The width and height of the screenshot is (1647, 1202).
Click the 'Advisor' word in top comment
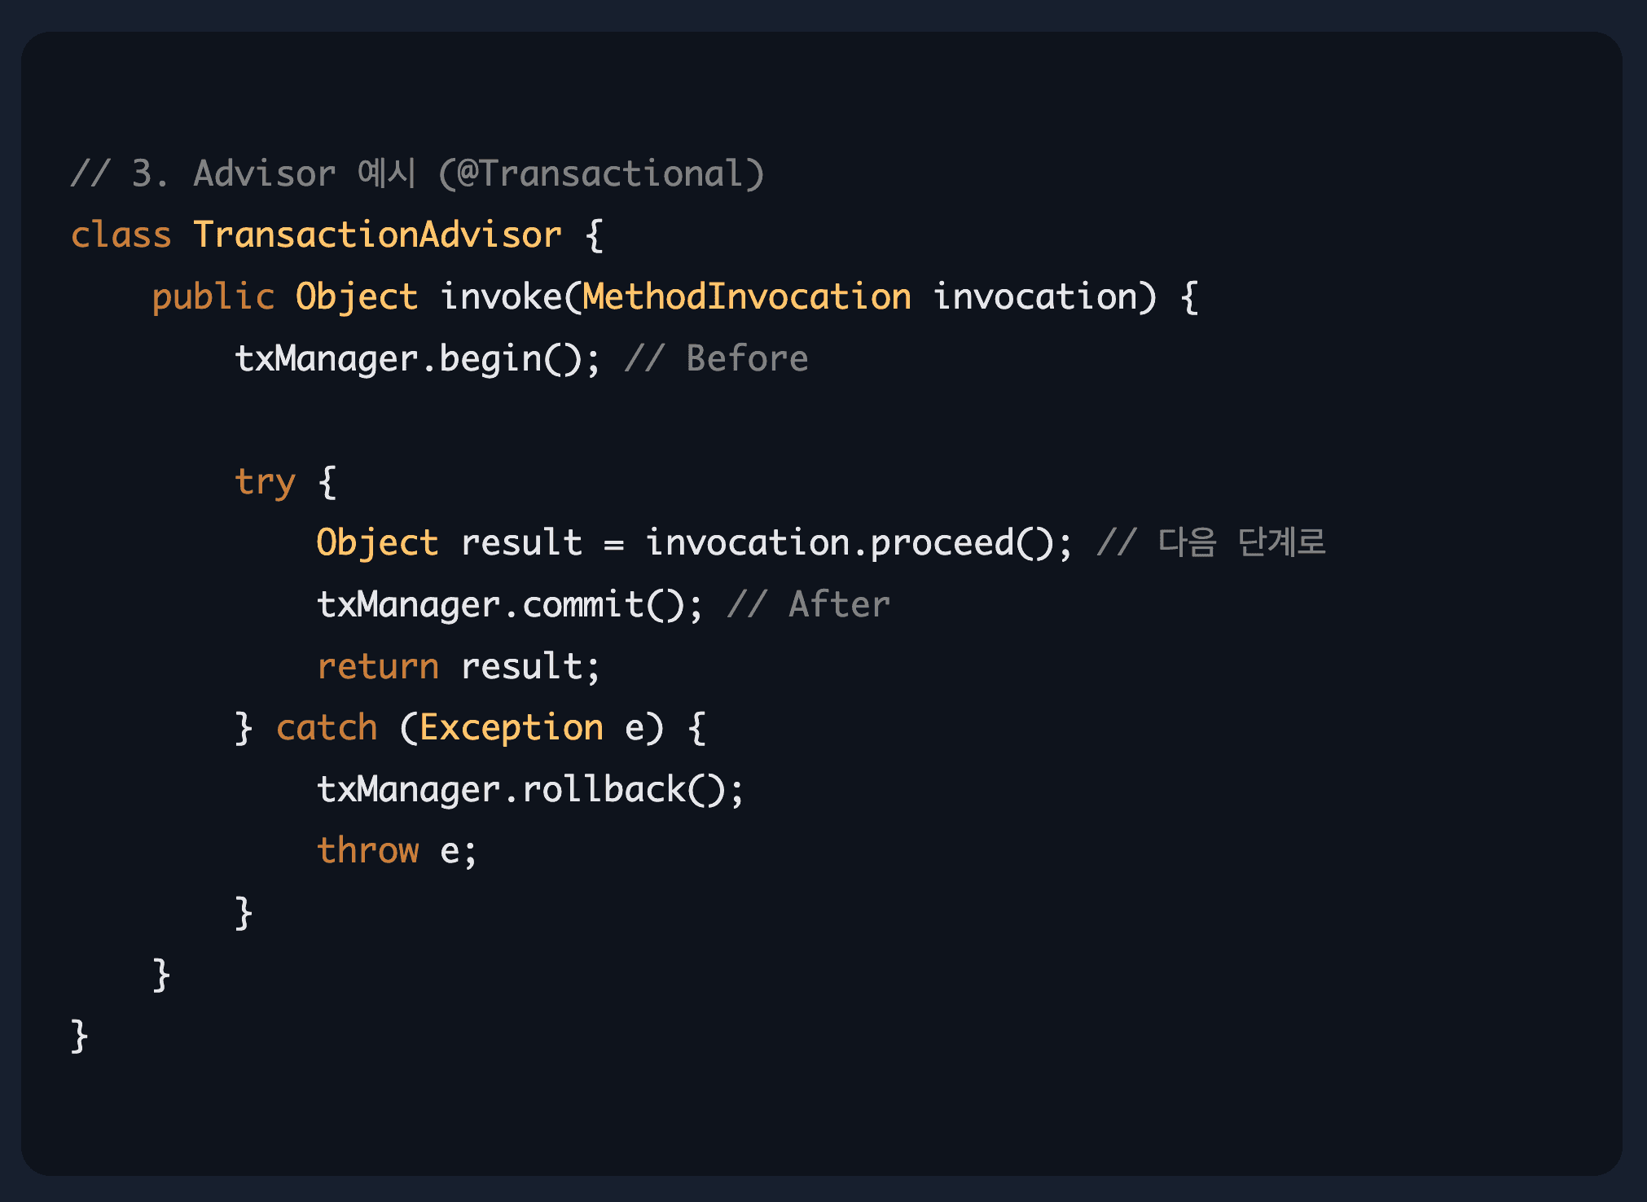point(264,174)
